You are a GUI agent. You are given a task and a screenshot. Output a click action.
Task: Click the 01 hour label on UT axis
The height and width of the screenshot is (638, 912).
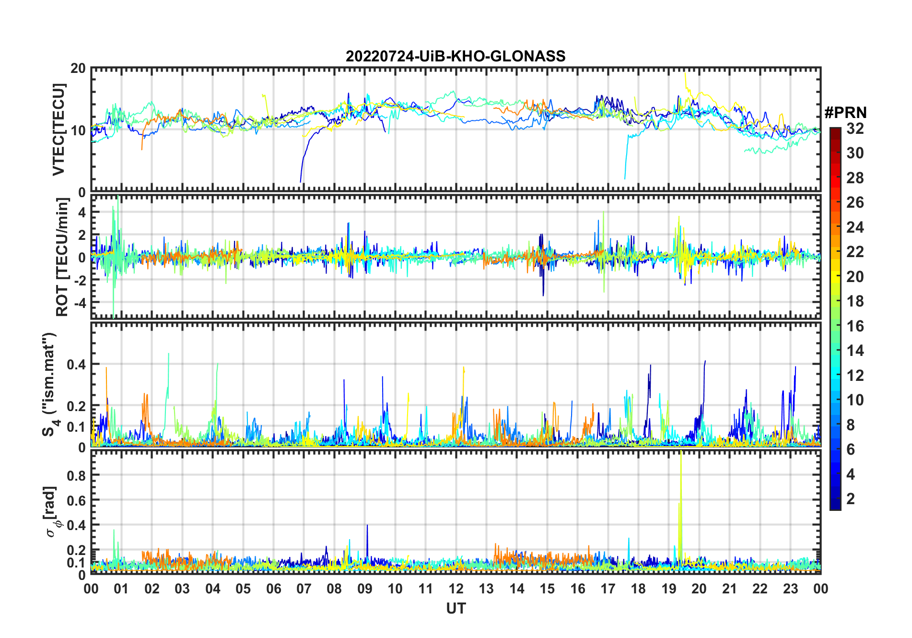[x=121, y=589]
